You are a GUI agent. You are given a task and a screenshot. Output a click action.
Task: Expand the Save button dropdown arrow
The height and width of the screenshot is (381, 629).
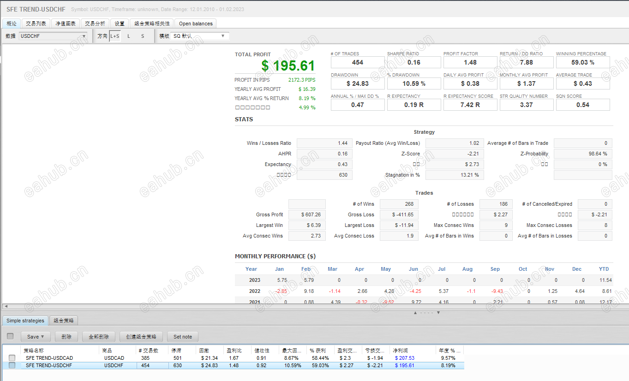[43, 337]
